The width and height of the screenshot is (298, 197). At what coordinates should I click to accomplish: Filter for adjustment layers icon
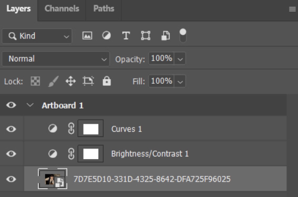[106, 36]
